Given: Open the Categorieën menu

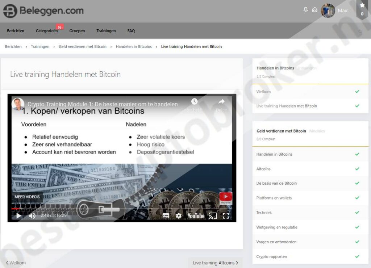Looking at the screenshot, I should (47, 31).
